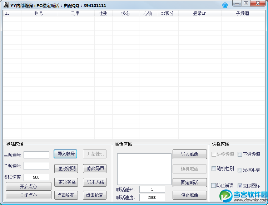Click 修改马甲 button
268x205 pixels.
pyautogui.click(x=95, y=169)
